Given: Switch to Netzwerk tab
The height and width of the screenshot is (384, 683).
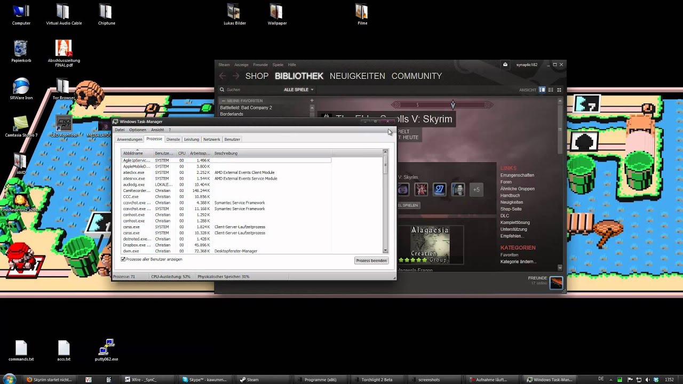Looking at the screenshot, I should (x=211, y=139).
